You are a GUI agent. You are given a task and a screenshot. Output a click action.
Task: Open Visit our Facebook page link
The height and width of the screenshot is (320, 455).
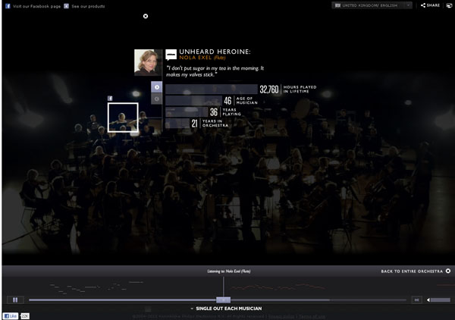click(x=36, y=6)
